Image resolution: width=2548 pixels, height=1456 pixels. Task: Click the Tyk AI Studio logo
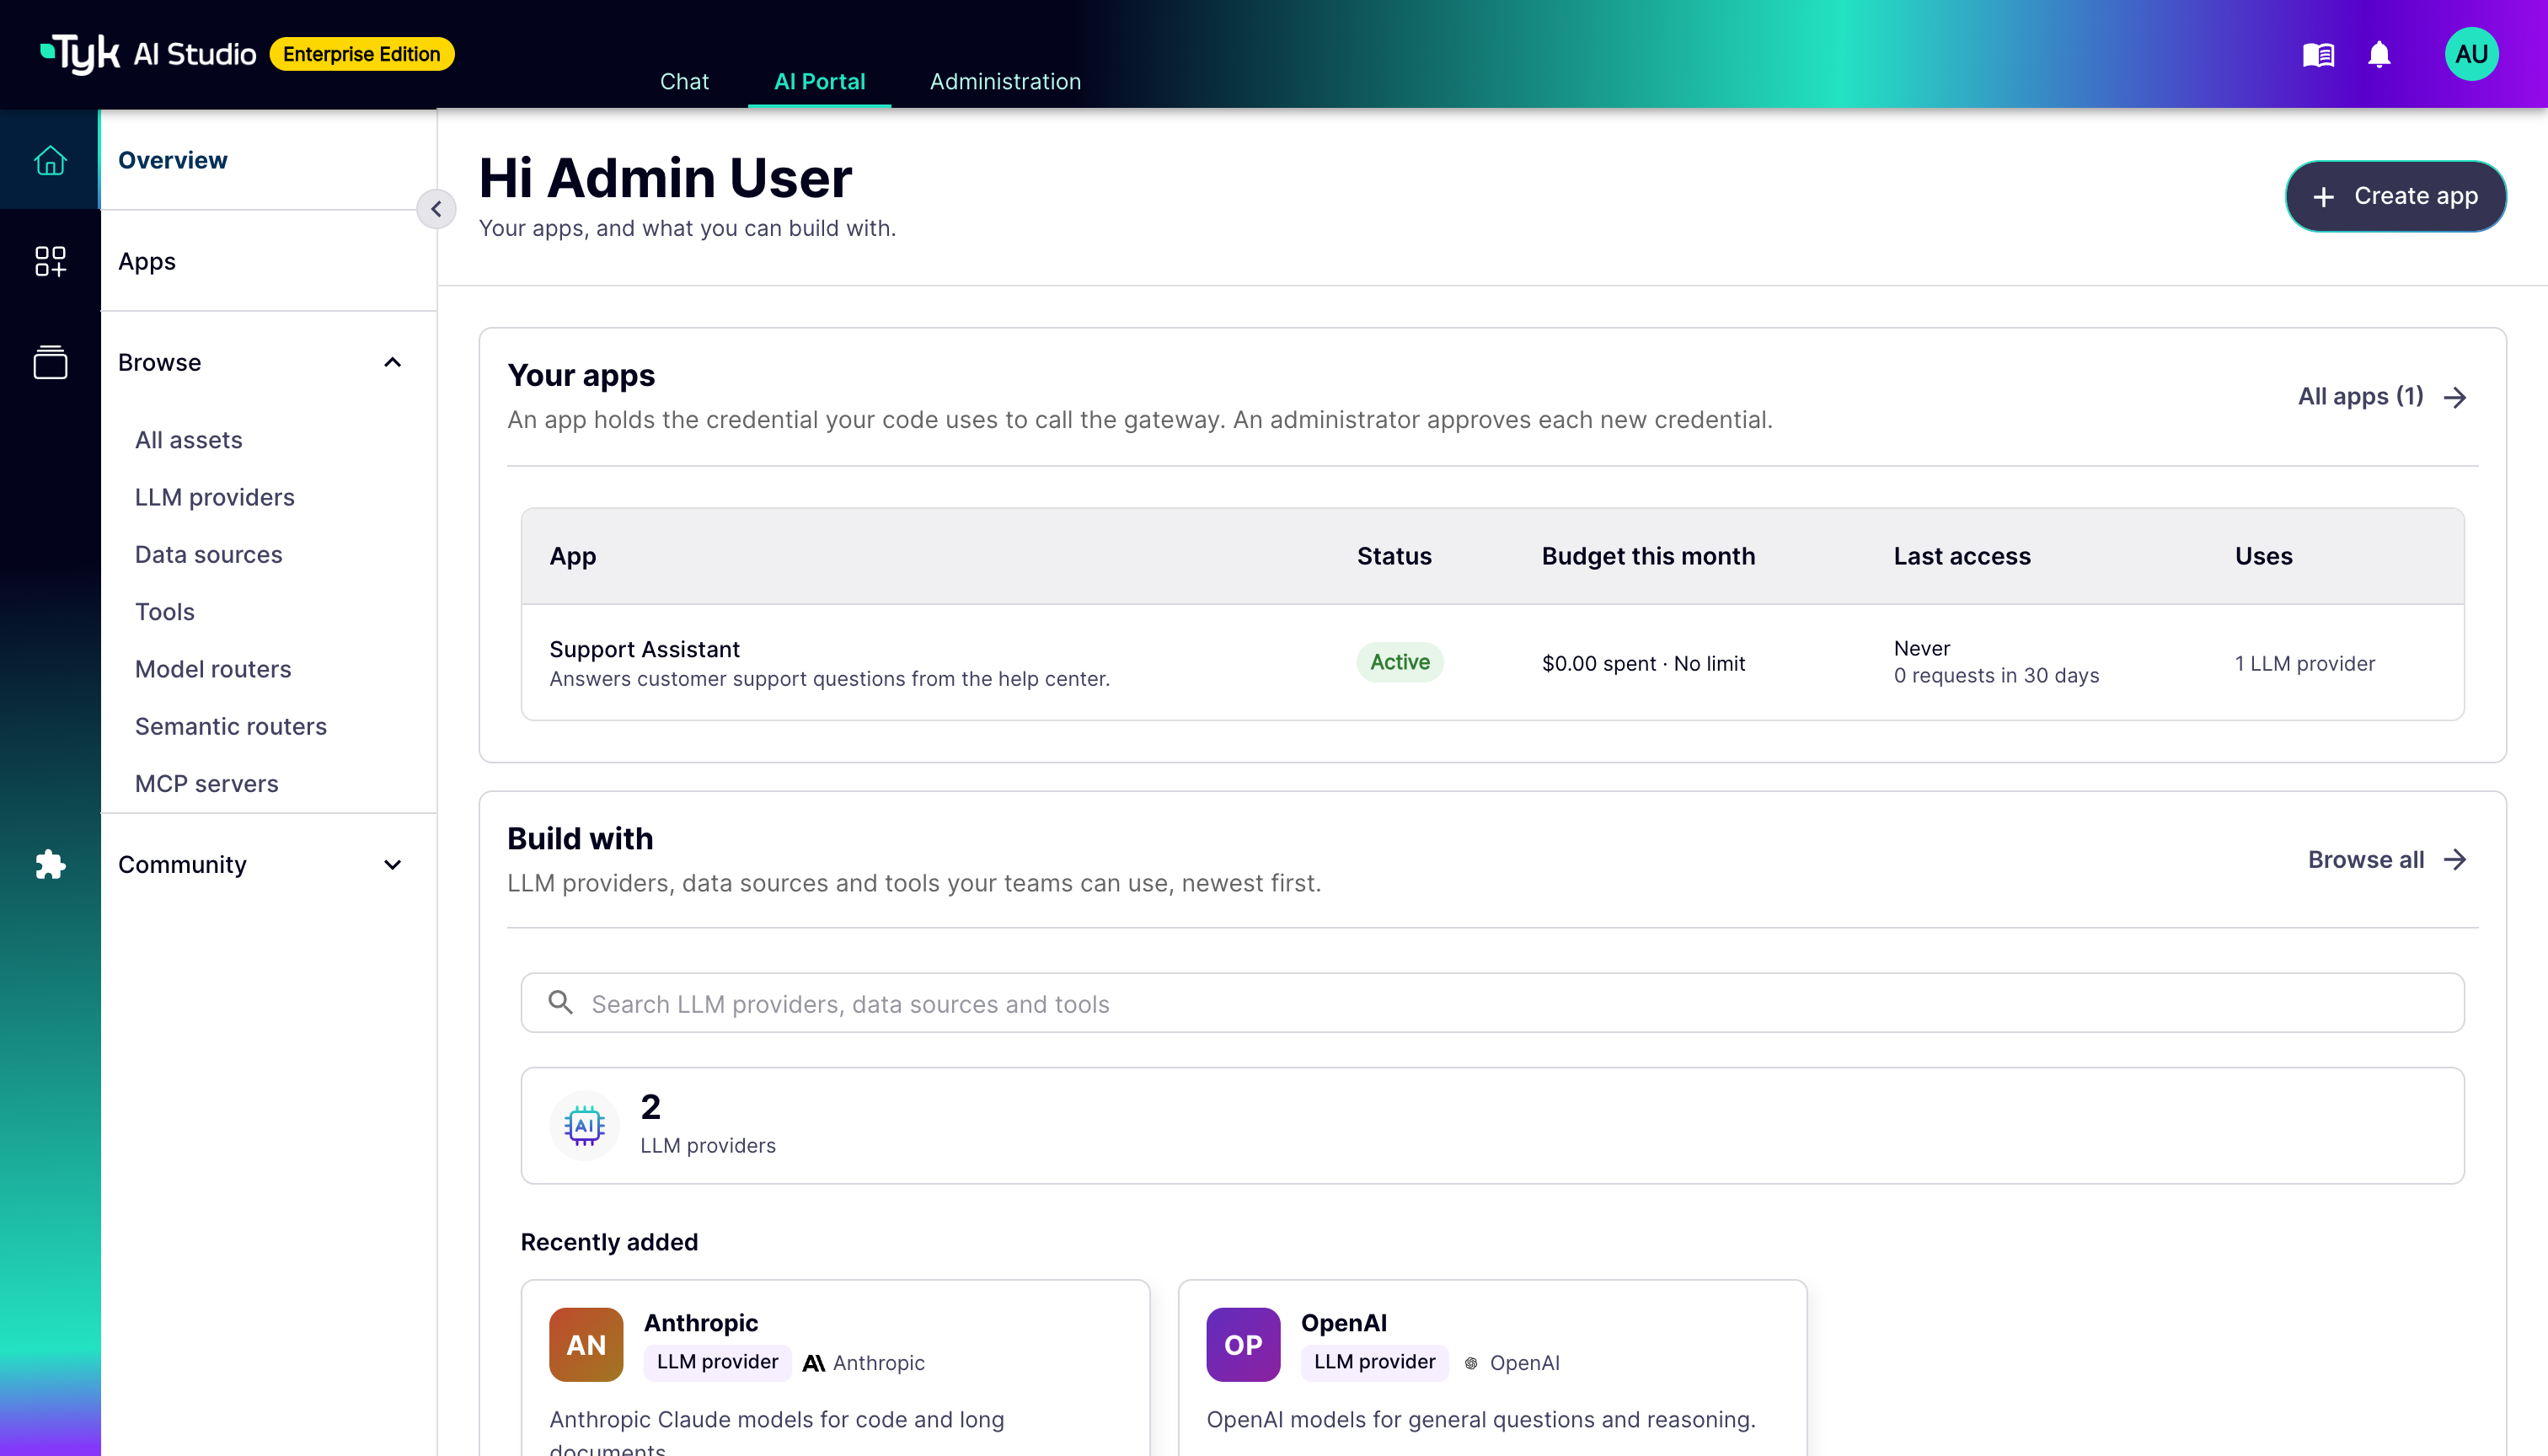(148, 54)
